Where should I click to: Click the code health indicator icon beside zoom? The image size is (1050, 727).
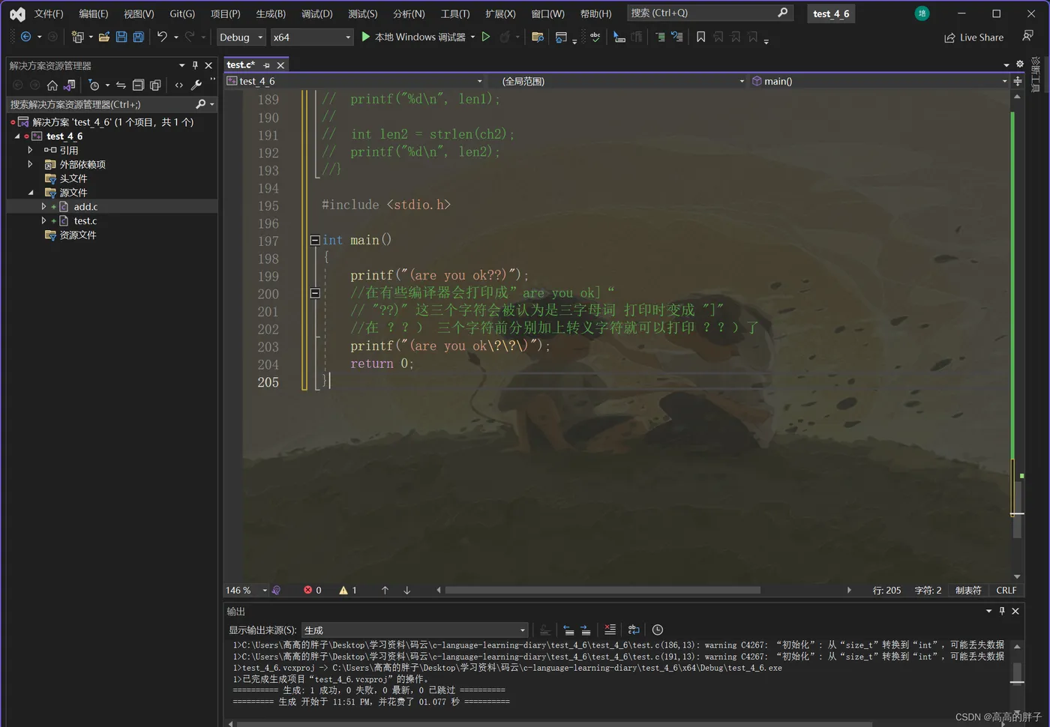point(276,591)
